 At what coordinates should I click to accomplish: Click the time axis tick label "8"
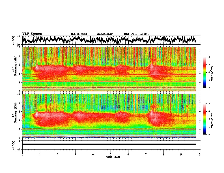pyautogui.click(x=163, y=154)
